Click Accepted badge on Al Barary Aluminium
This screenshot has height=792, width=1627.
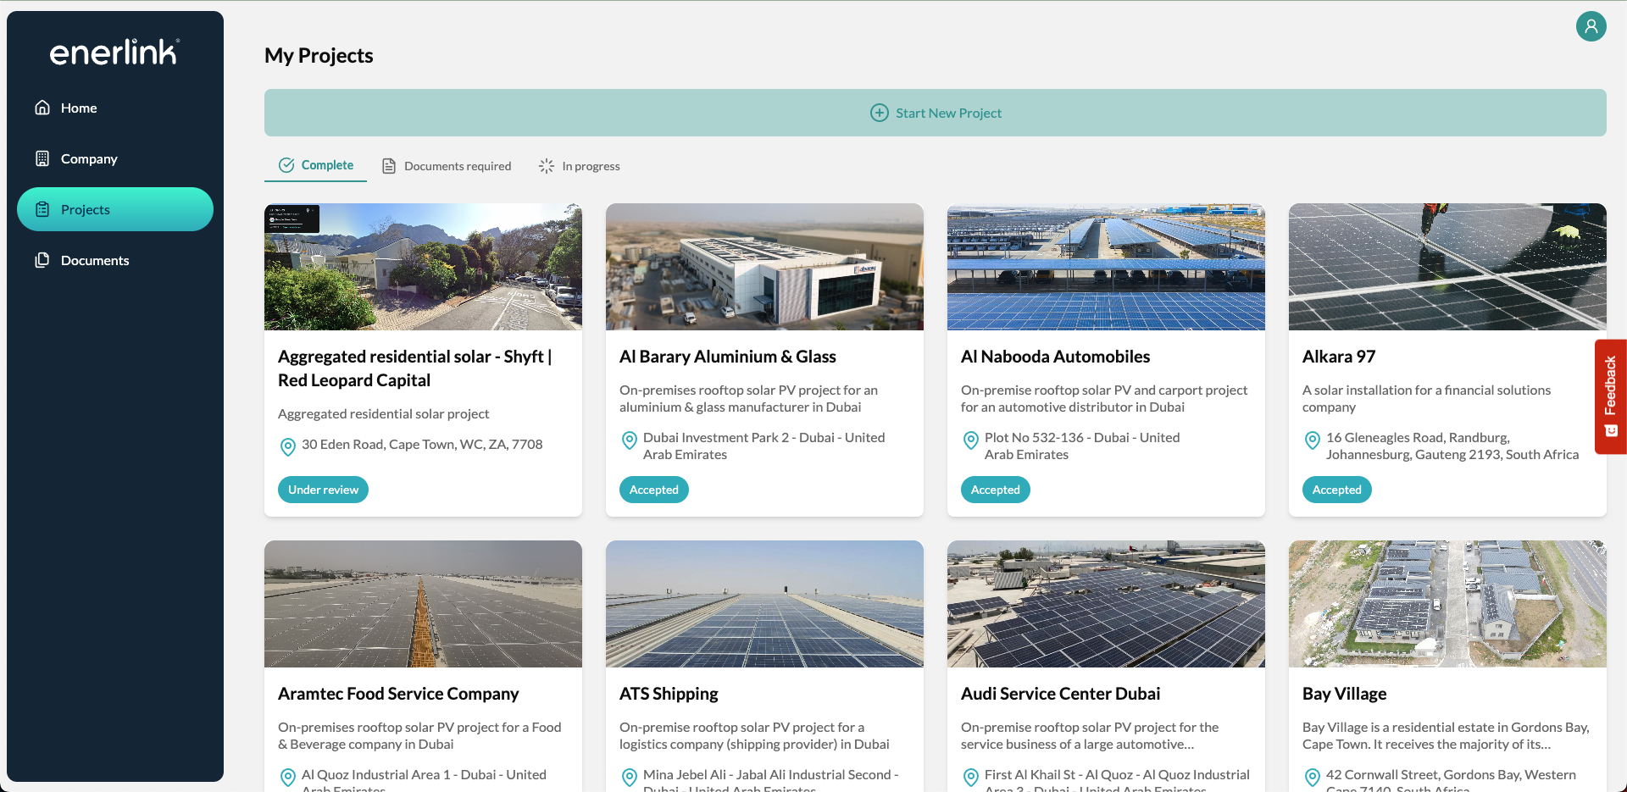pyautogui.click(x=653, y=490)
